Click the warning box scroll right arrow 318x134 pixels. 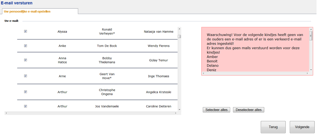(x=307, y=74)
